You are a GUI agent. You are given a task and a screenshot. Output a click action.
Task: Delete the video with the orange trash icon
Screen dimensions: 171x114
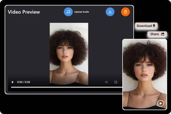click(125, 12)
